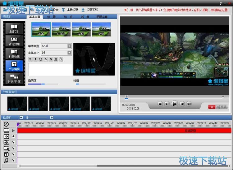Stop the preview playback
The width and height of the screenshot is (233, 170).
(160, 104)
